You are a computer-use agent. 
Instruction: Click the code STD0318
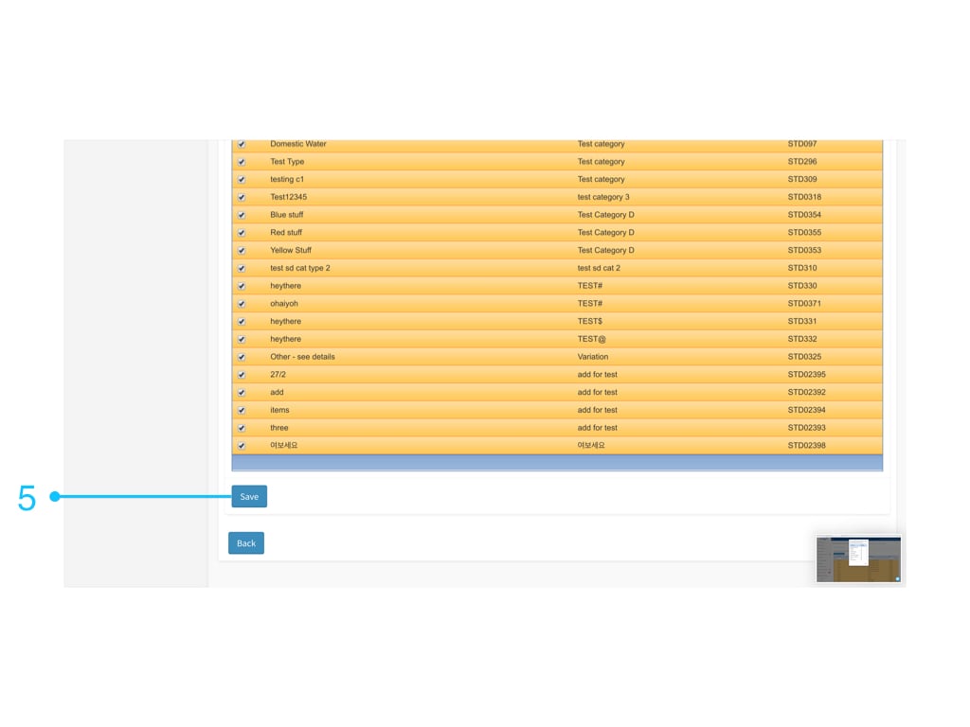(x=804, y=197)
